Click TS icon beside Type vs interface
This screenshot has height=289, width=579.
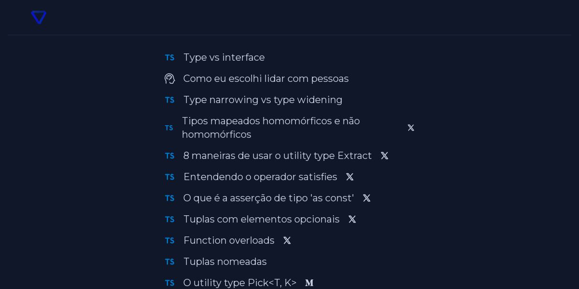(x=169, y=57)
